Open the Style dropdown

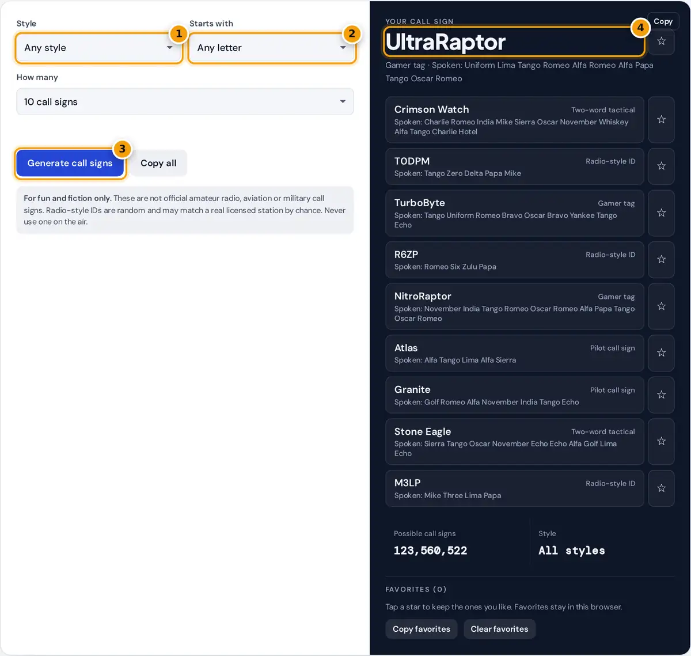point(98,48)
